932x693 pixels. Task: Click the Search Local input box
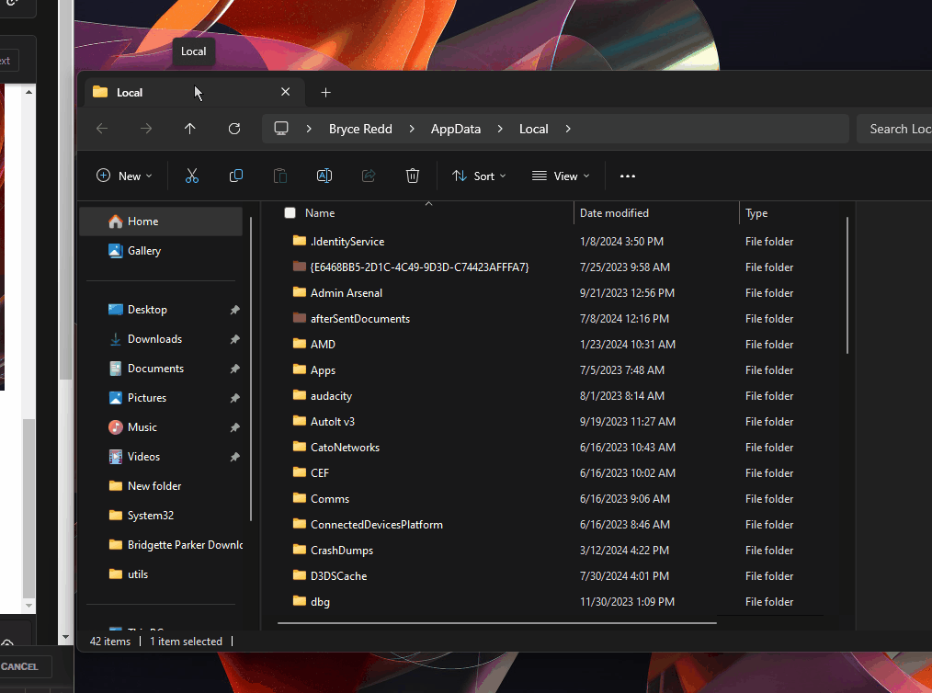click(x=894, y=129)
